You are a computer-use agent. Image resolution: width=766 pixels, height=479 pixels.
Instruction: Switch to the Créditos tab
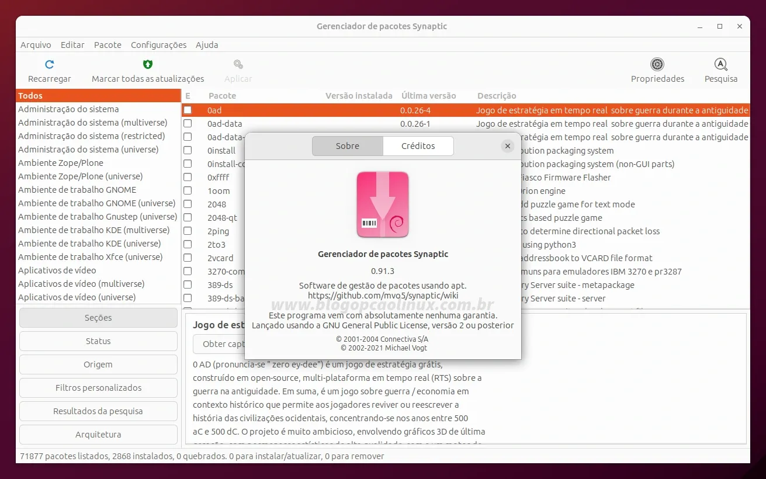click(x=418, y=146)
